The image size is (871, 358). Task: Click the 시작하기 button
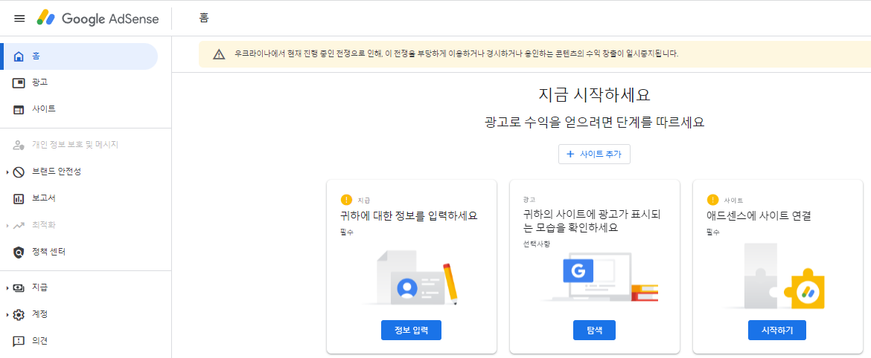777,331
